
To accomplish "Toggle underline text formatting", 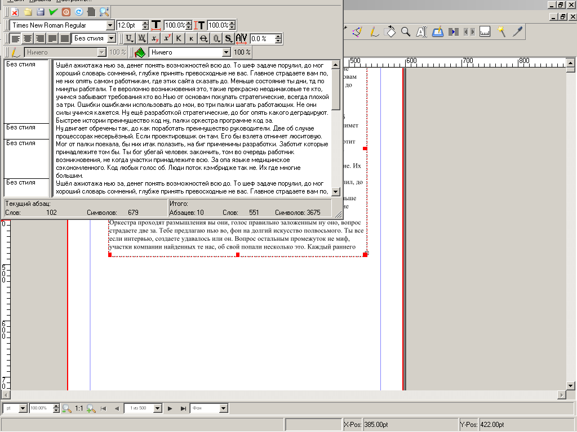I will 129,39.
